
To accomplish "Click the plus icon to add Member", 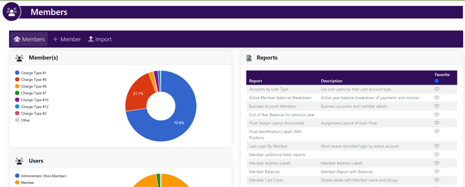I will click(55, 39).
